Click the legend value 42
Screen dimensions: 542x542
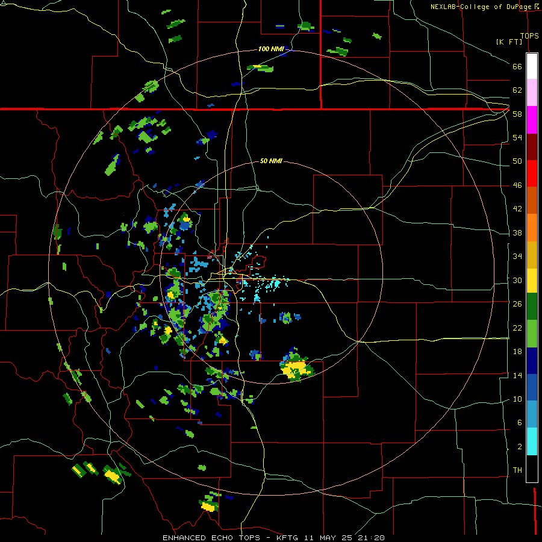(517, 209)
